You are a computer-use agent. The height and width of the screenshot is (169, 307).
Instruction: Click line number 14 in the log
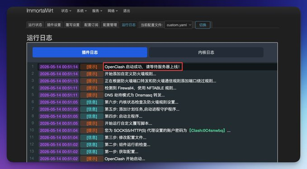point(32,158)
